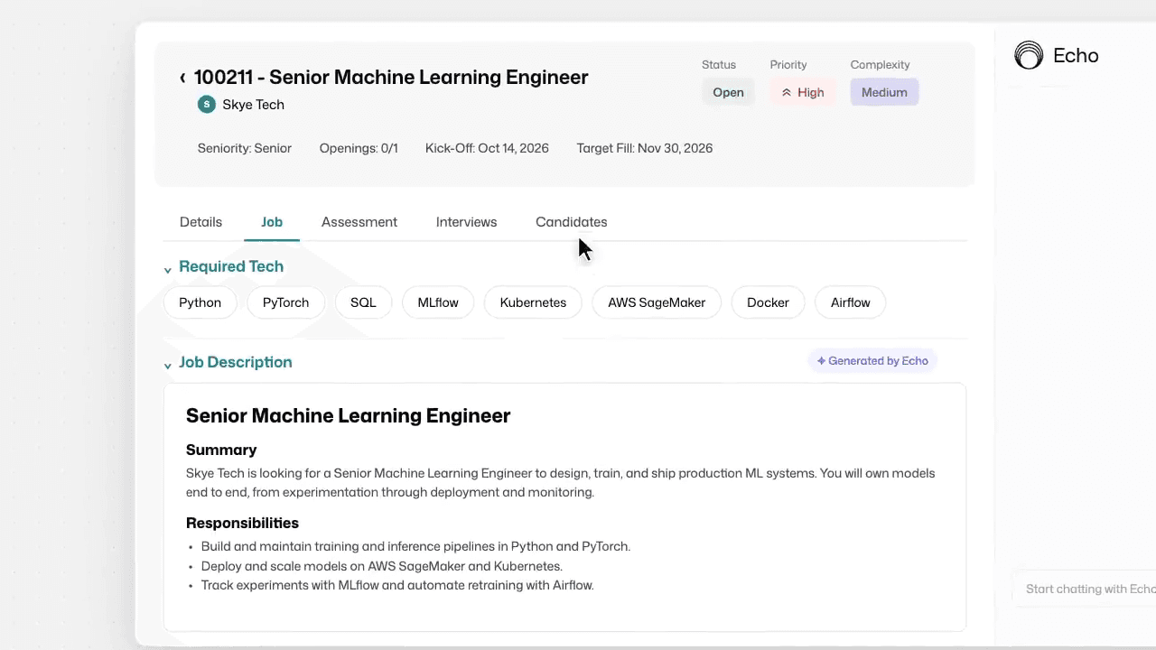Open the Interviews tab
This screenshot has height=650, width=1156.
pos(466,222)
